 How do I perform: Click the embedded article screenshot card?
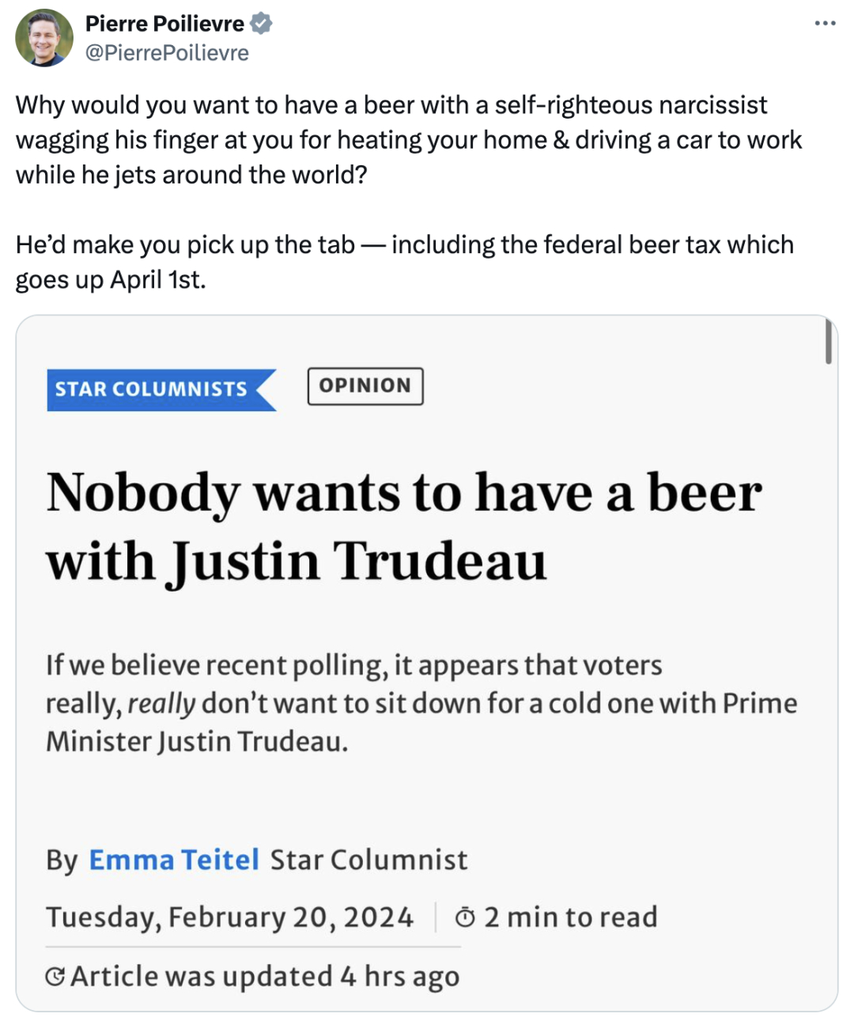[427, 663]
